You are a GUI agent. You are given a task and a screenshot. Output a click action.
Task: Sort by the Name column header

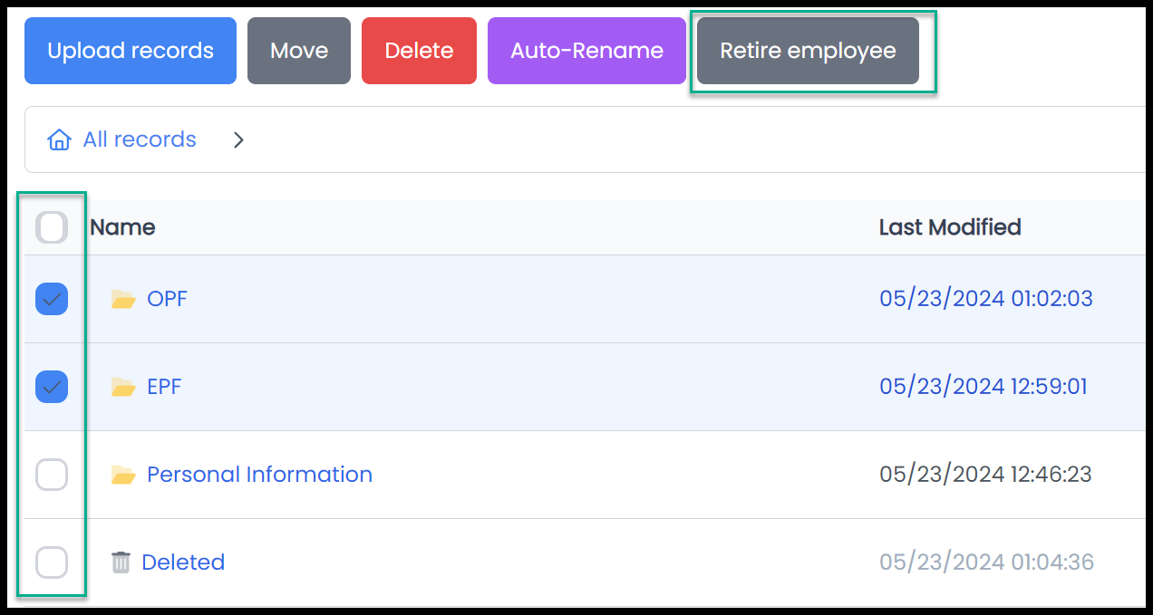tap(122, 227)
